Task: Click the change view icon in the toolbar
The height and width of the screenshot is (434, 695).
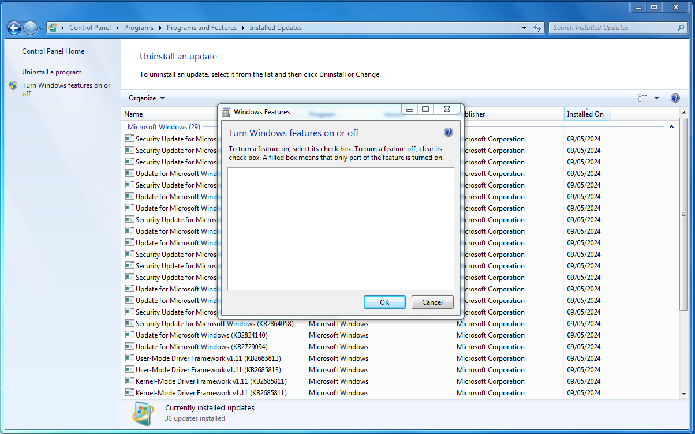Action: [x=643, y=98]
